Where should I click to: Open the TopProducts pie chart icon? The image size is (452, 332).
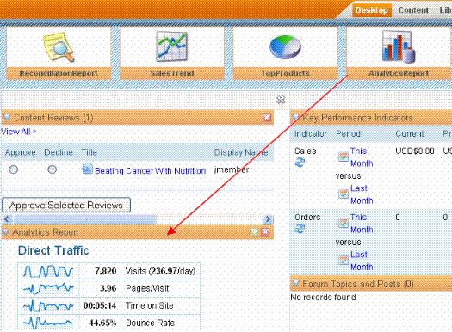click(285, 47)
